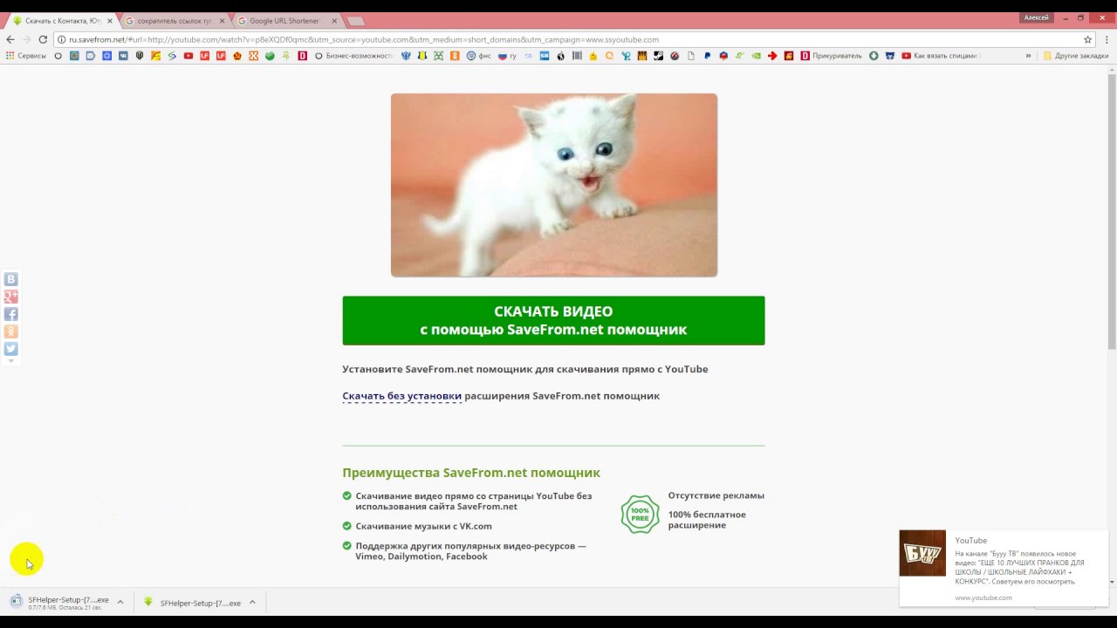Show hidden bookmarks via the » chevron
Screen dimensions: 1117x628
(x=1028, y=56)
